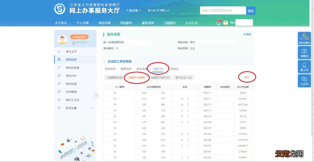Click the 社会保障号码 column header
This screenshot has height=162, width=314.
(x=154, y=87)
